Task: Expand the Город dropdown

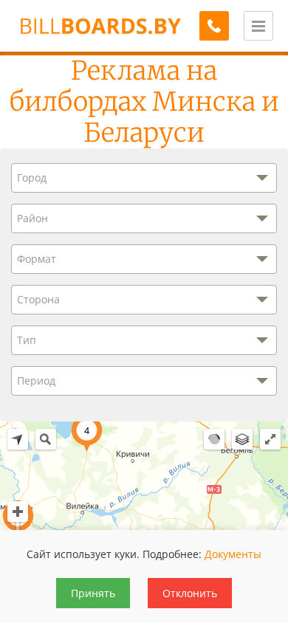Action: [x=144, y=178]
